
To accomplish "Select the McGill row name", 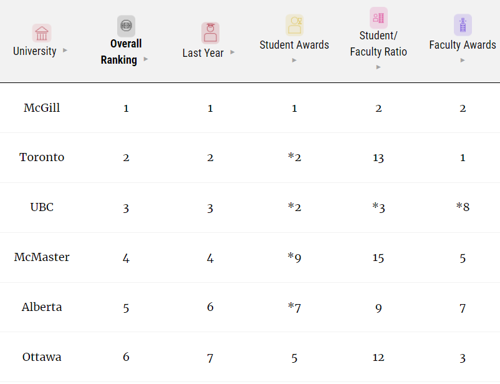I will [42, 108].
